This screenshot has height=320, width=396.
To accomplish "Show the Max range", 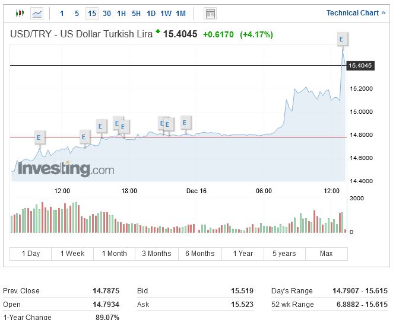I will coord(326,254).
